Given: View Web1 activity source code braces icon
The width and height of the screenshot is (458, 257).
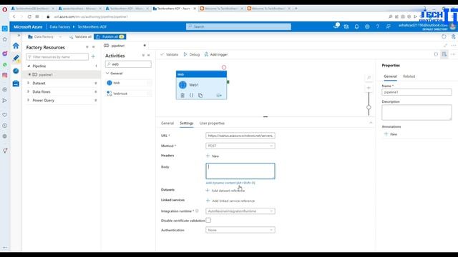Looking at the screenshot, I should [191, 95].
